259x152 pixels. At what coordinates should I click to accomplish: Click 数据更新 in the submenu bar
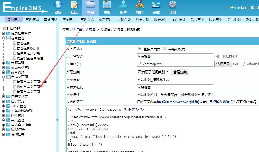tap(142, 19)
